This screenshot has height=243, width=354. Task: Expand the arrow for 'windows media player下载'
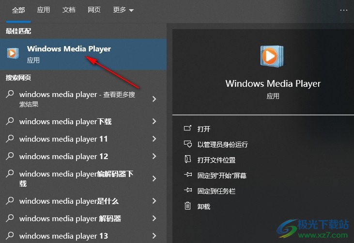pyautogui.click(x=154, y=121)
